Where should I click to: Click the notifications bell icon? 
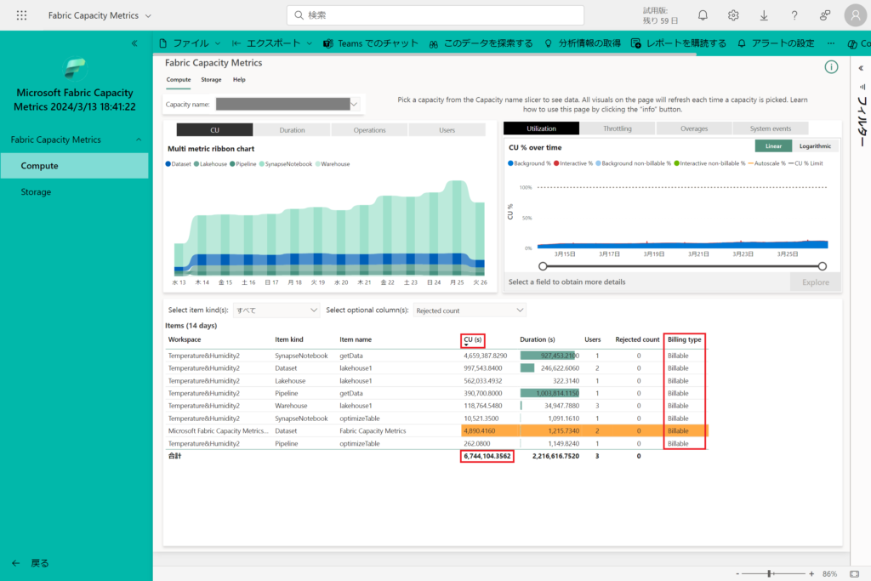pyautogui.click(x=703, y=15)
